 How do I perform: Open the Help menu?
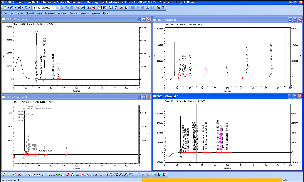point(105,13)
